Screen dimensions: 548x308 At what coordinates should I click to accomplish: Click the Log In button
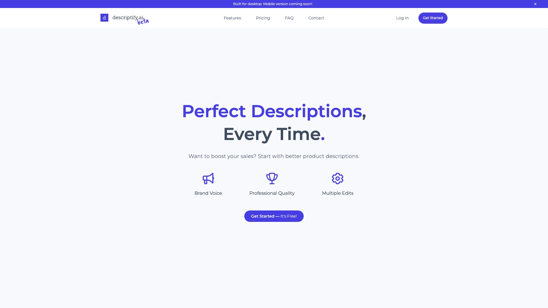402,18
